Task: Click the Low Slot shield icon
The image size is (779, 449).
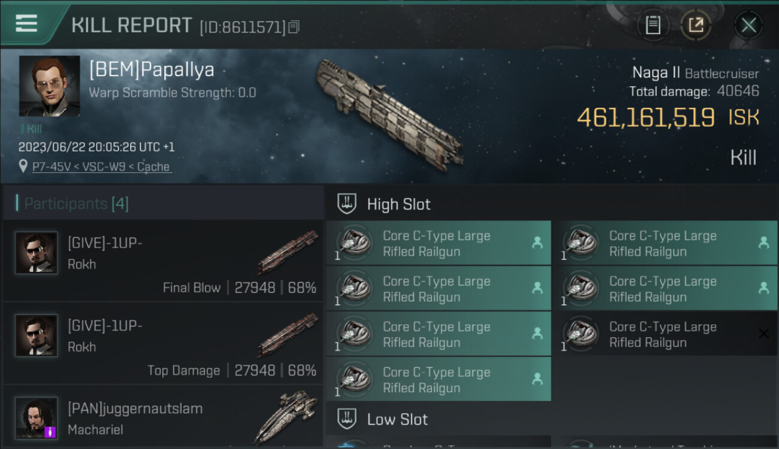Action: tap(348, 419)
